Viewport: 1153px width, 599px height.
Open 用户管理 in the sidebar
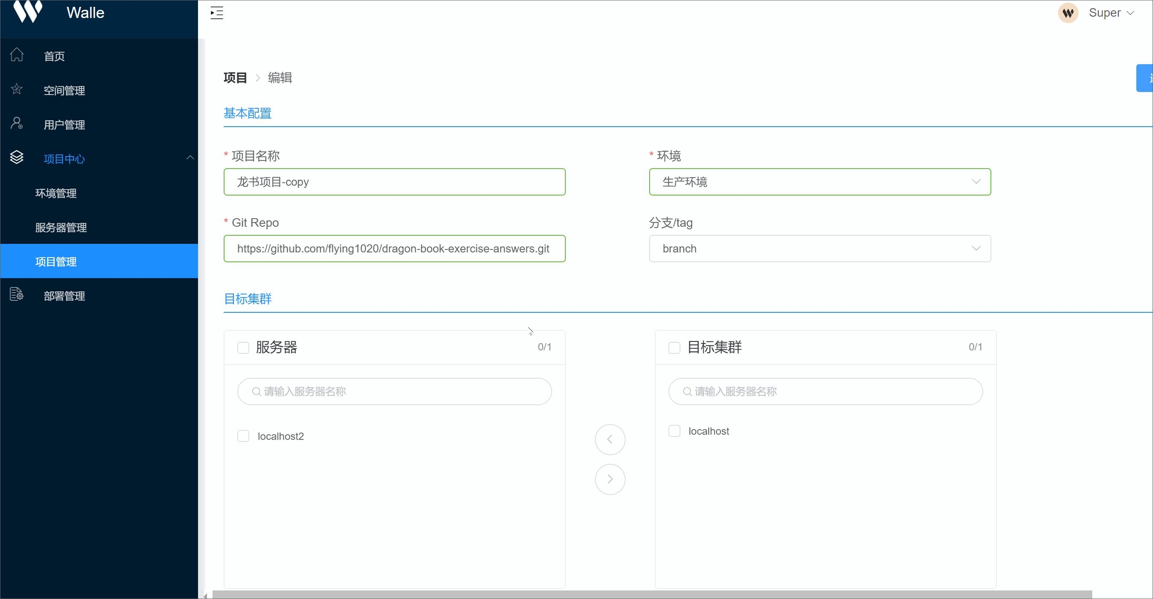click(99, 125)
